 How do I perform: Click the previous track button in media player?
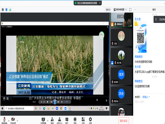[x=51, y=102]
